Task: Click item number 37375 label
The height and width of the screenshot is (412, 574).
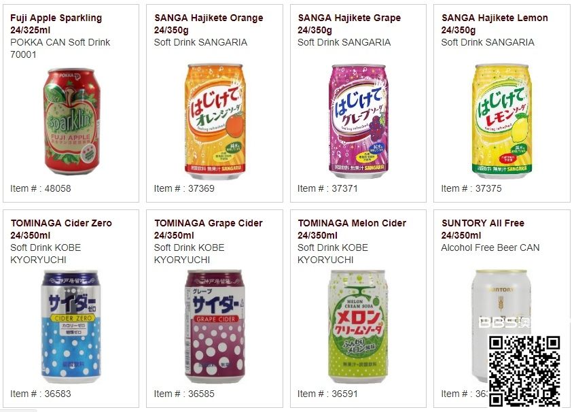Action: tap(471, 188)
